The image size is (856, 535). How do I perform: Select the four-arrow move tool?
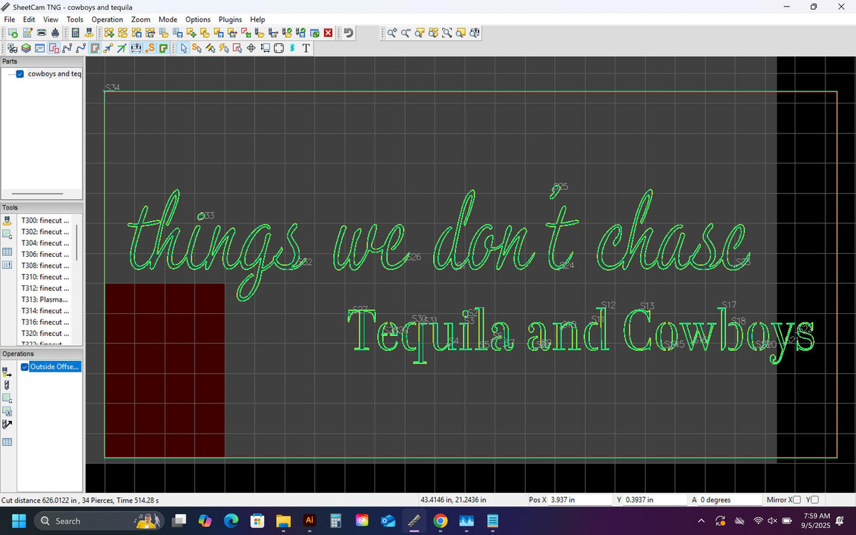pyautogui.click(x=251, y=48)
